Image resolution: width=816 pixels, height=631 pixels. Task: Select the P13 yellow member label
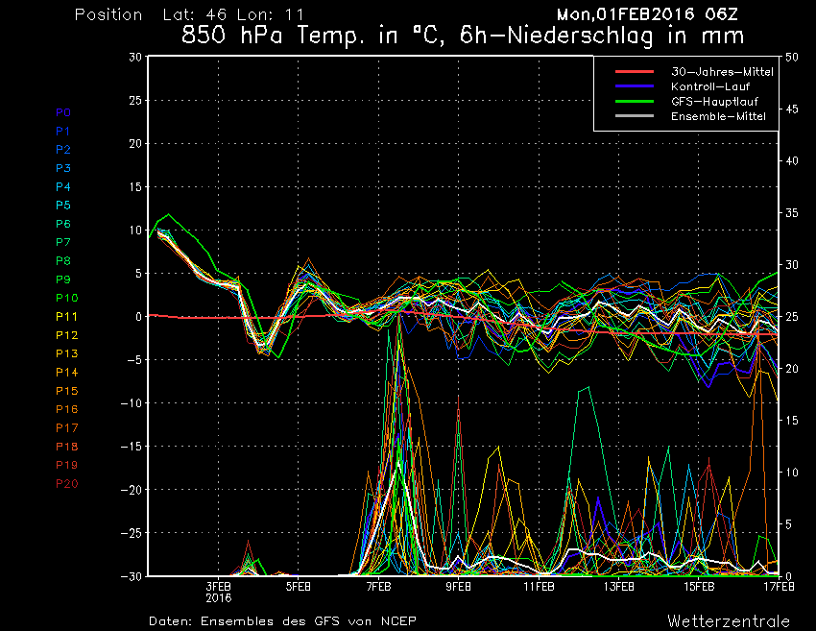pos(65,353)
